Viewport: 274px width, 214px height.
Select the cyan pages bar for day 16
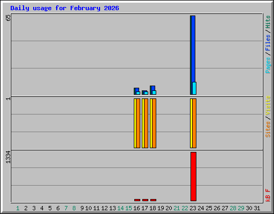138,93
